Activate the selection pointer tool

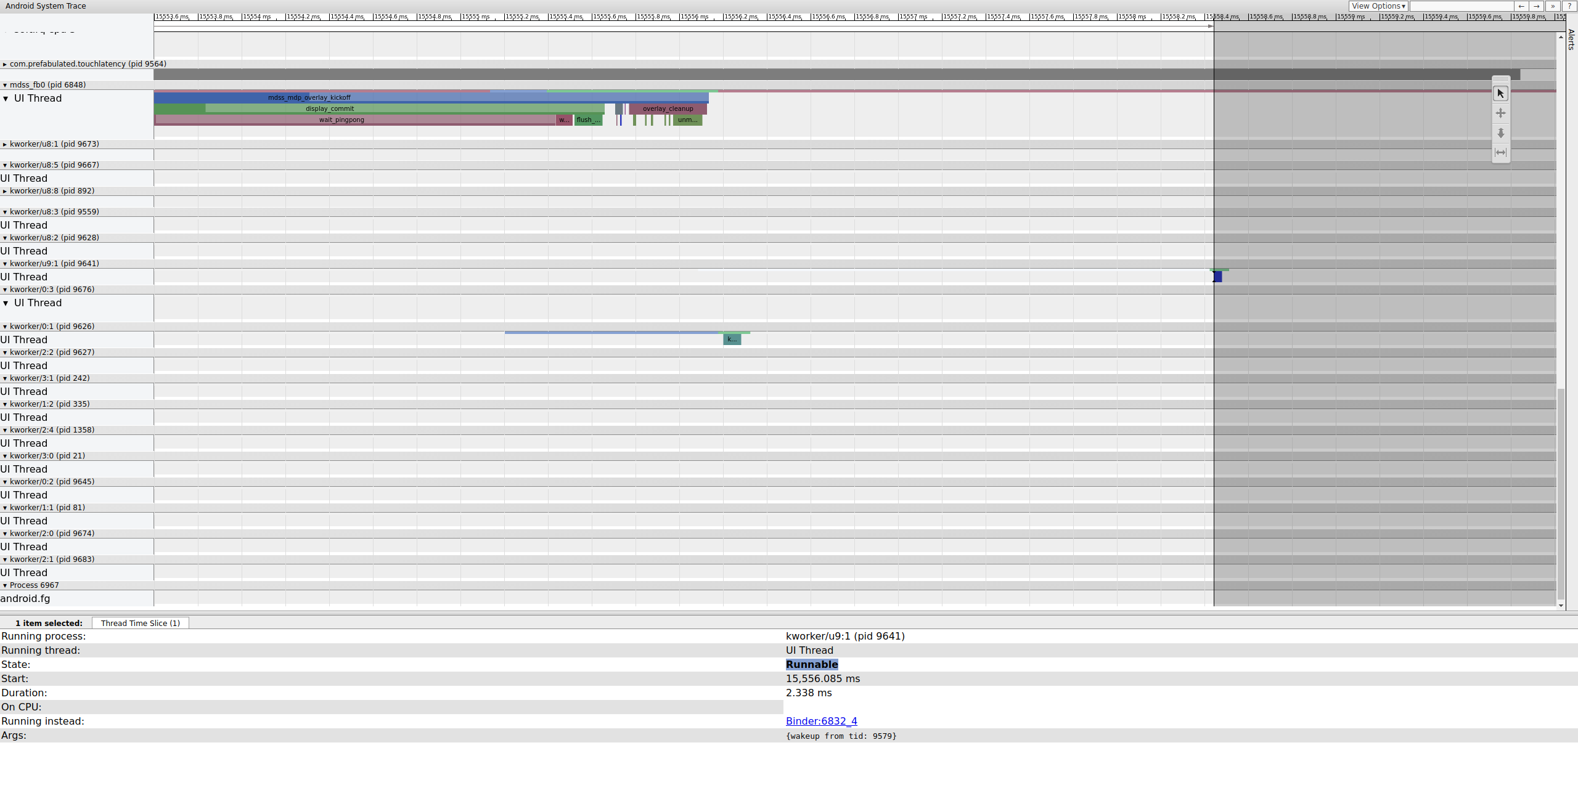pos(1500,94)
